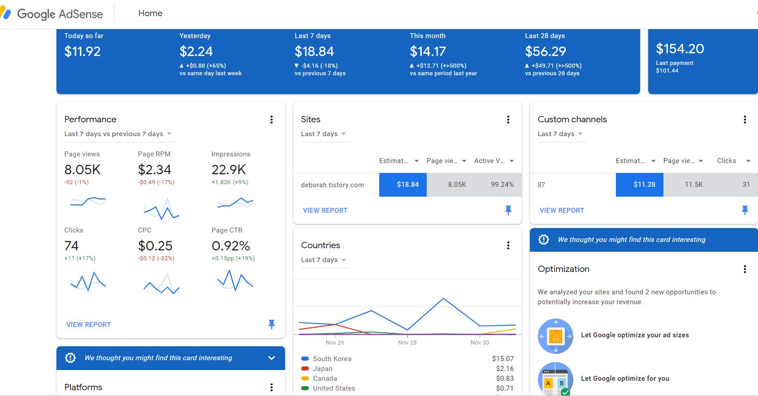This screenshot has height=396, width=758.
Task: Click the optimize for you A/B icon
Action: click(555, 379)
